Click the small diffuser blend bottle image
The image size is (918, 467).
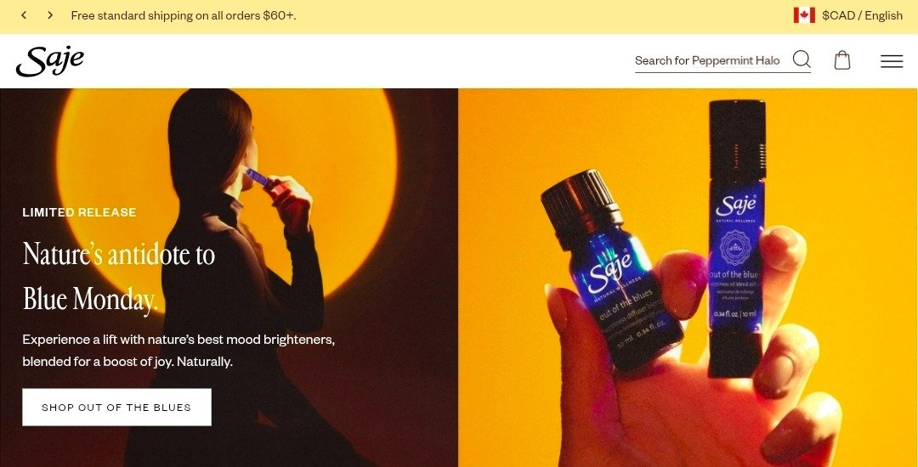point(610,269)
